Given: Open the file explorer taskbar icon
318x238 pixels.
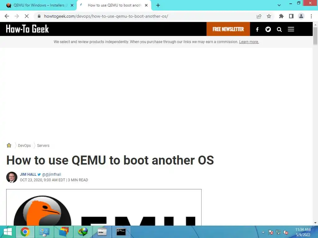Looking at the screenshot, I should (64, 232).
